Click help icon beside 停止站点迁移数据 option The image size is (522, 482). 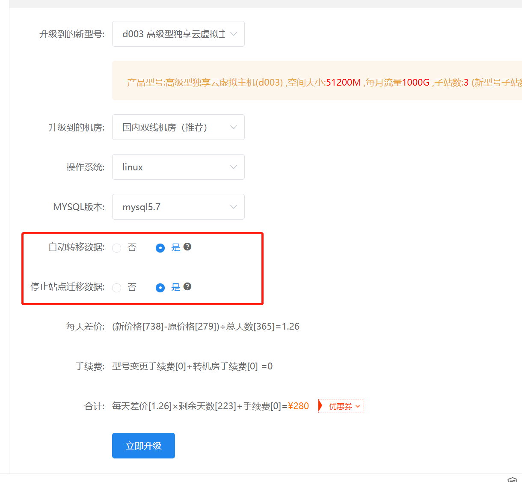pyautogui.click(x=187, y=286)
